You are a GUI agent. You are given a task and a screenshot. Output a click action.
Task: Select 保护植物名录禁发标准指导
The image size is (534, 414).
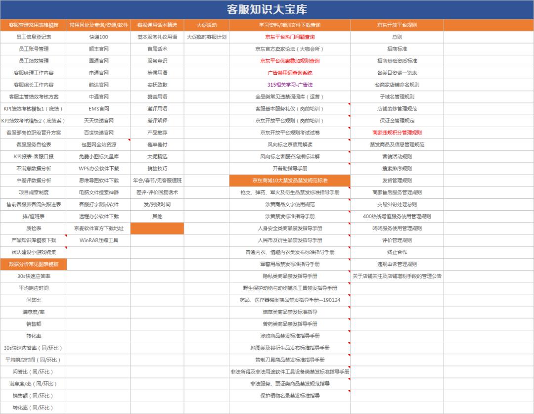pyautogui.click(x=289, y=396)
